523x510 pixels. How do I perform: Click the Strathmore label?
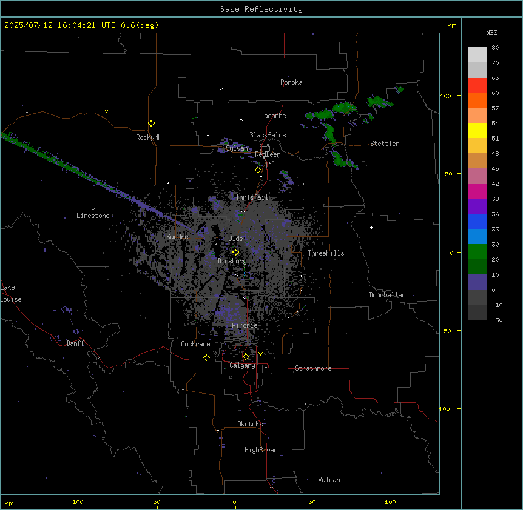coord(313,368)
